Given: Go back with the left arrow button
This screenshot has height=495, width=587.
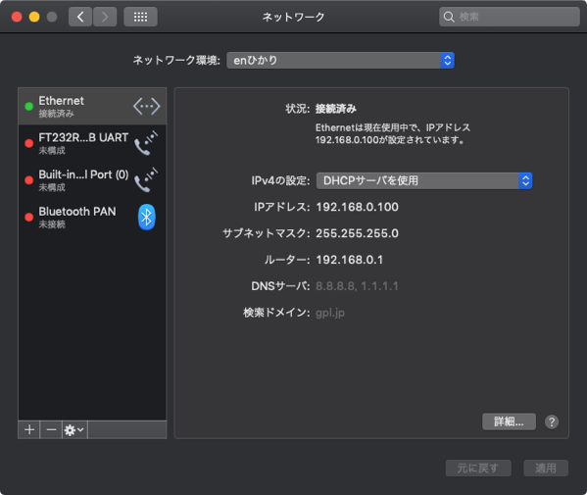Looking at the screenshot, I should [x=80, y=17].
